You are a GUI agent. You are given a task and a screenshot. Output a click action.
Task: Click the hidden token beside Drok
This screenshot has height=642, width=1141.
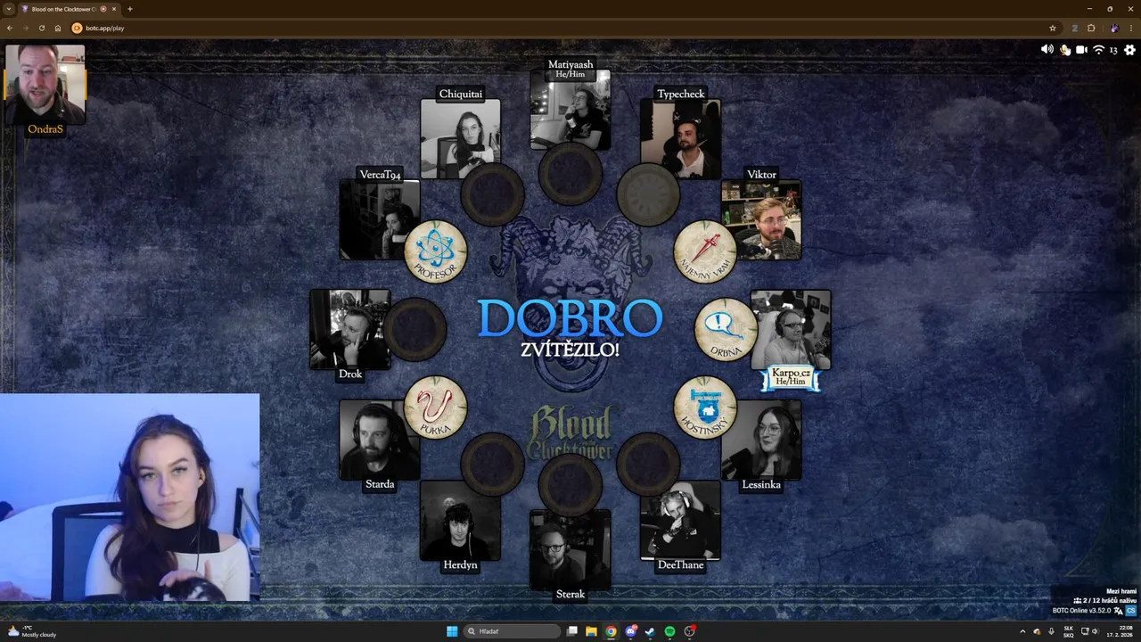click(x=415, y=330)
